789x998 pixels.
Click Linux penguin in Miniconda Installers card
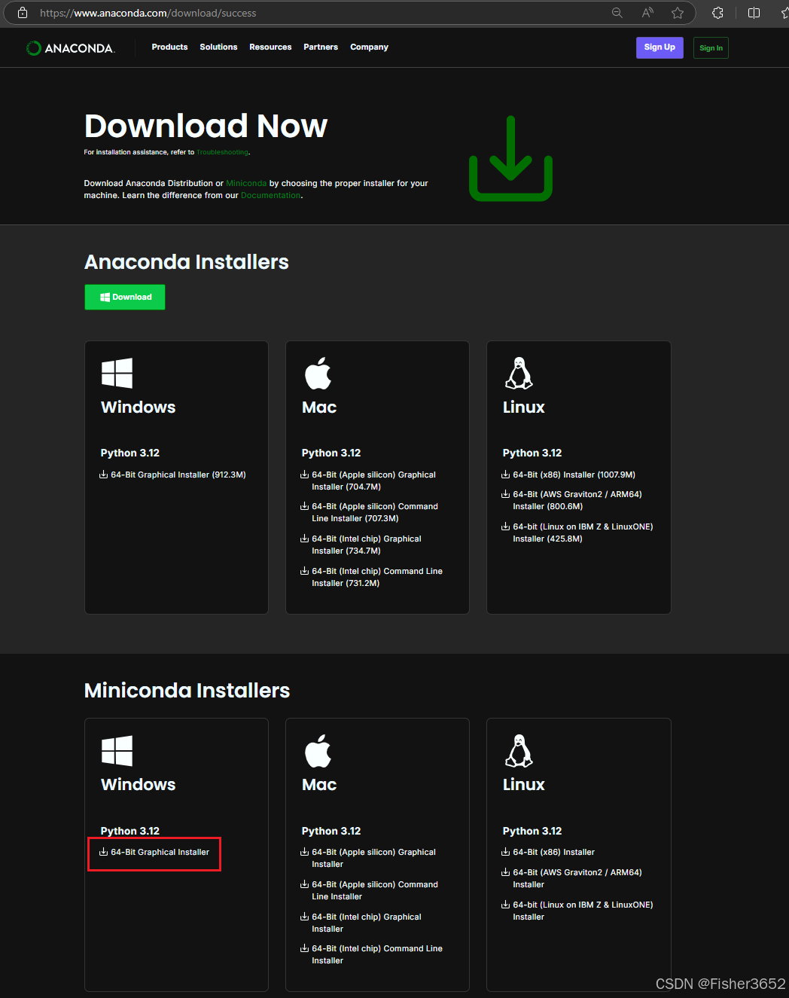coord(519,751)
